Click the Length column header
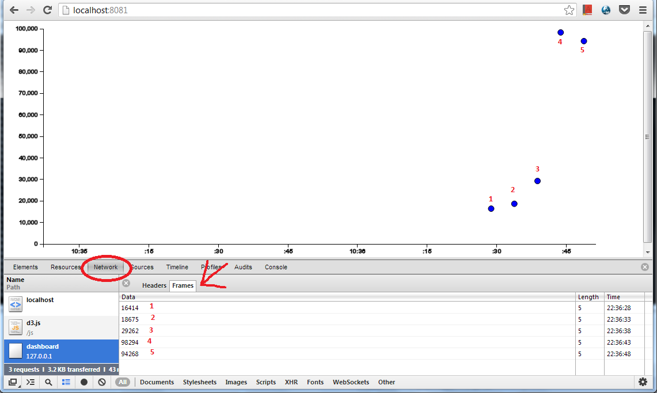This screenshot has height=393, width=657. (590, 297)
